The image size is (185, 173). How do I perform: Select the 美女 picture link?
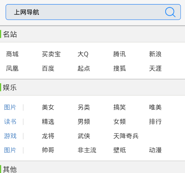point(48,107)
